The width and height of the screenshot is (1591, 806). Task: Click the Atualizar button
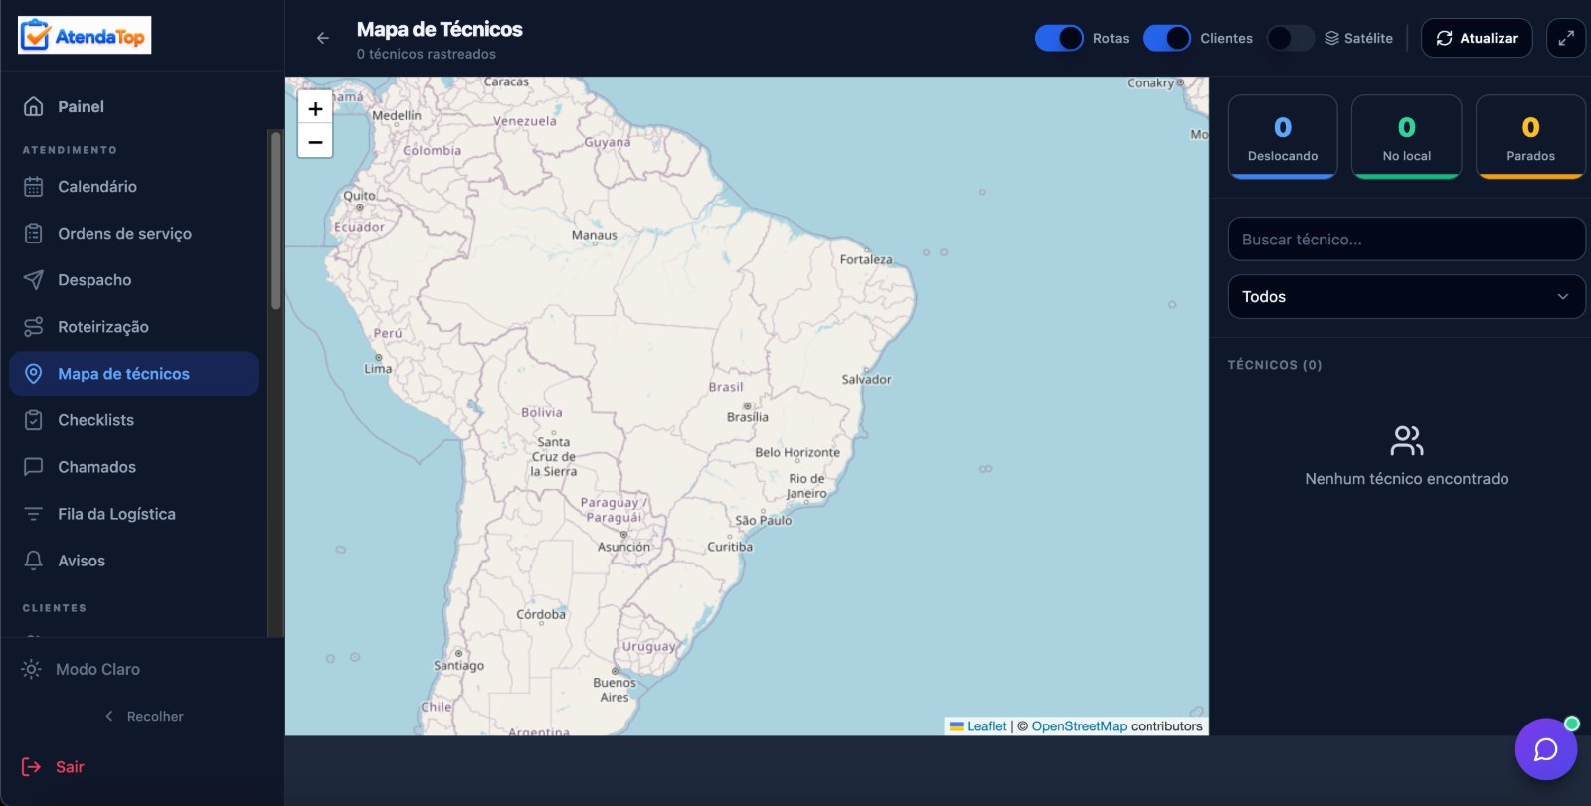click(1477, 38)
